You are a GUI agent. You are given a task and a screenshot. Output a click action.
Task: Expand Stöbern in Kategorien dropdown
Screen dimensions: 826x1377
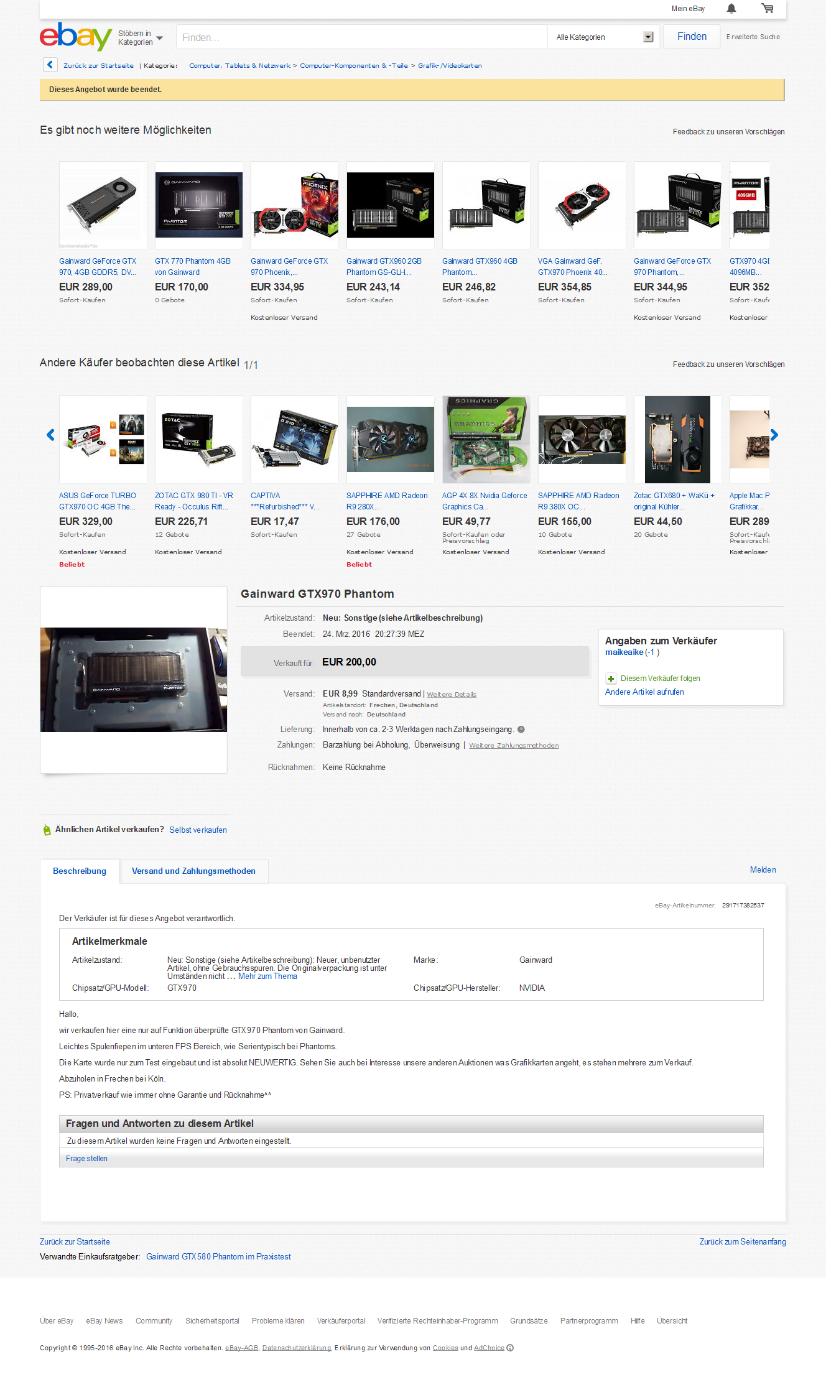pos(141,38)
